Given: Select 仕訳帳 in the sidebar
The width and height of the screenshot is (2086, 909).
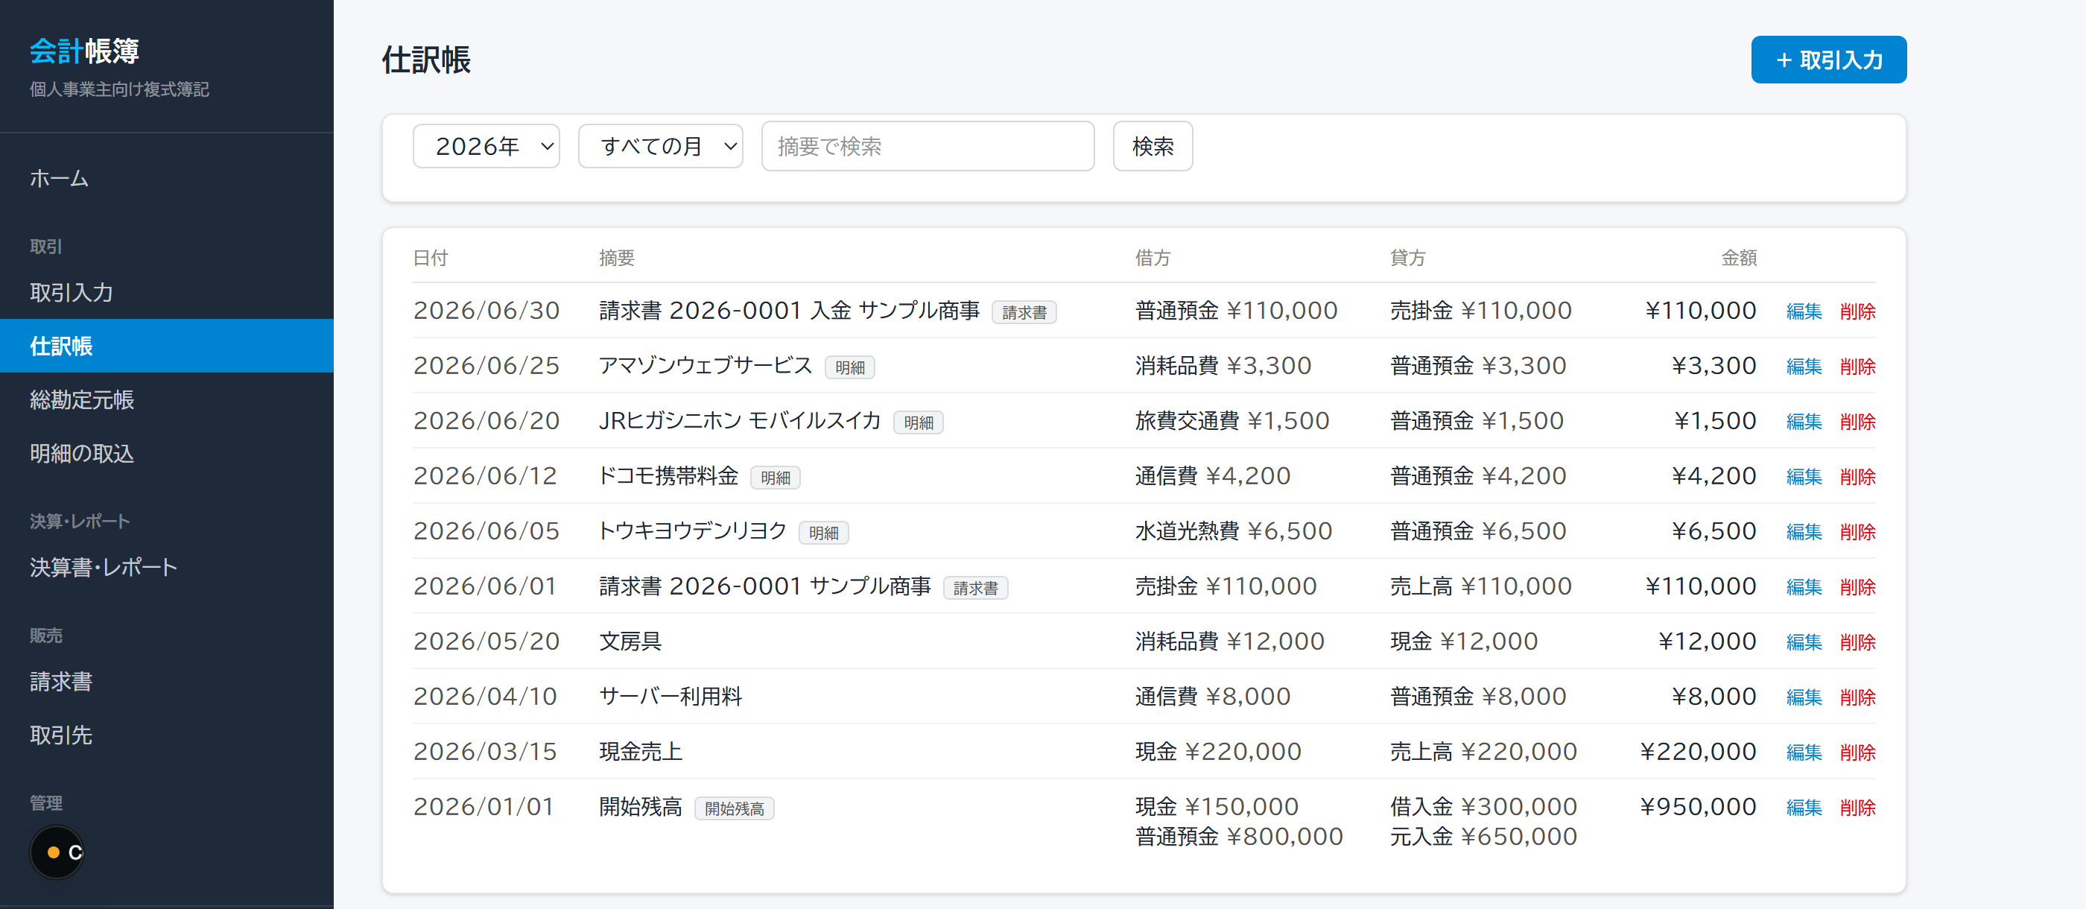Looking at the screenshot, I should pyautogui.click(x=167, y=346).
